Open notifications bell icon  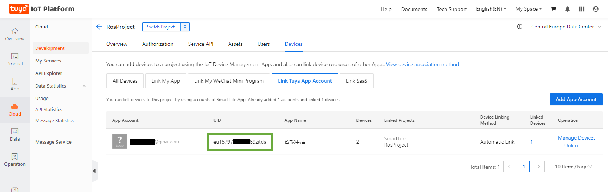click(568, 9)
